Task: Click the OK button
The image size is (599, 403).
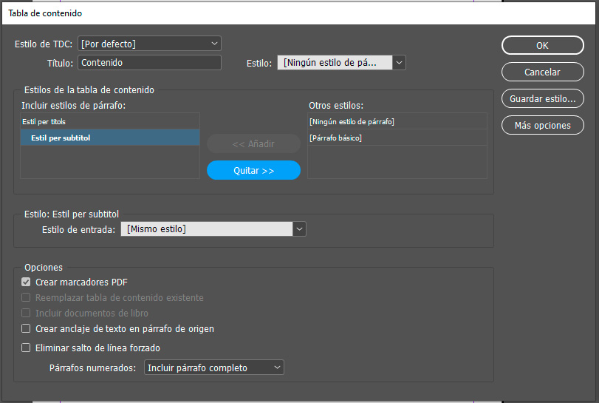Action: tap(542, 45)
